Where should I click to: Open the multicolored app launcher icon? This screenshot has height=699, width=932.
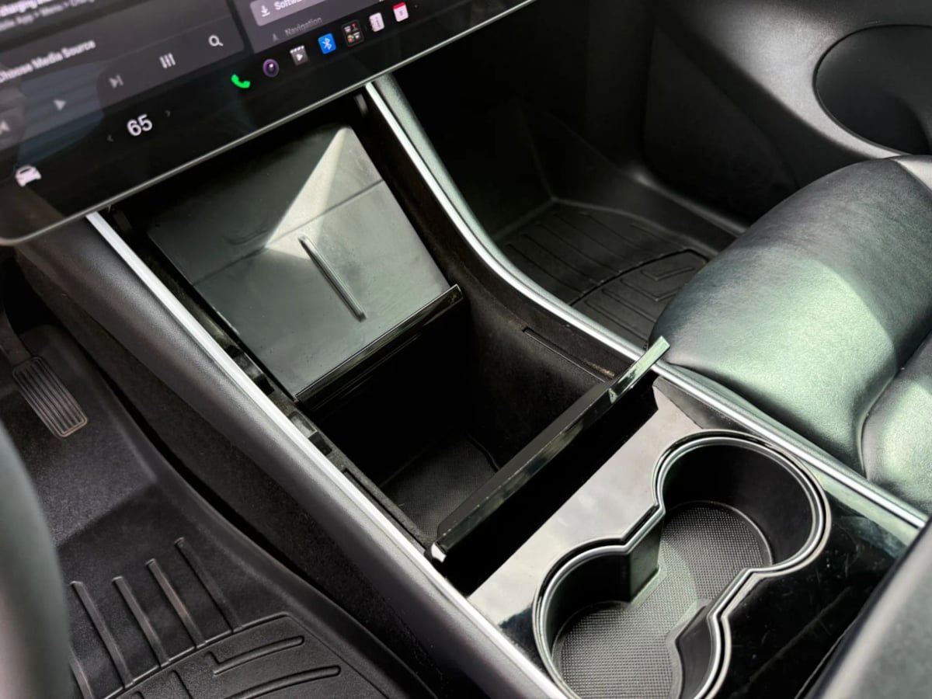(353, 33)
